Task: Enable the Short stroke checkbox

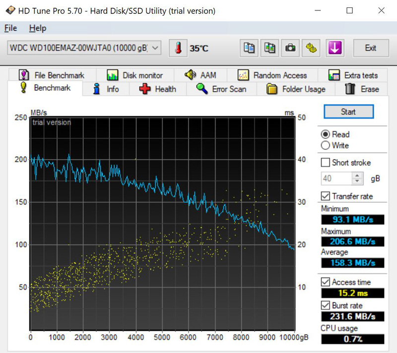Action: pos(326,163)
